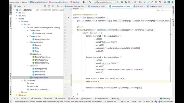The width and height of the screenshot is (184, 103).
Task: Collapse the src folder
Action: 16,19
